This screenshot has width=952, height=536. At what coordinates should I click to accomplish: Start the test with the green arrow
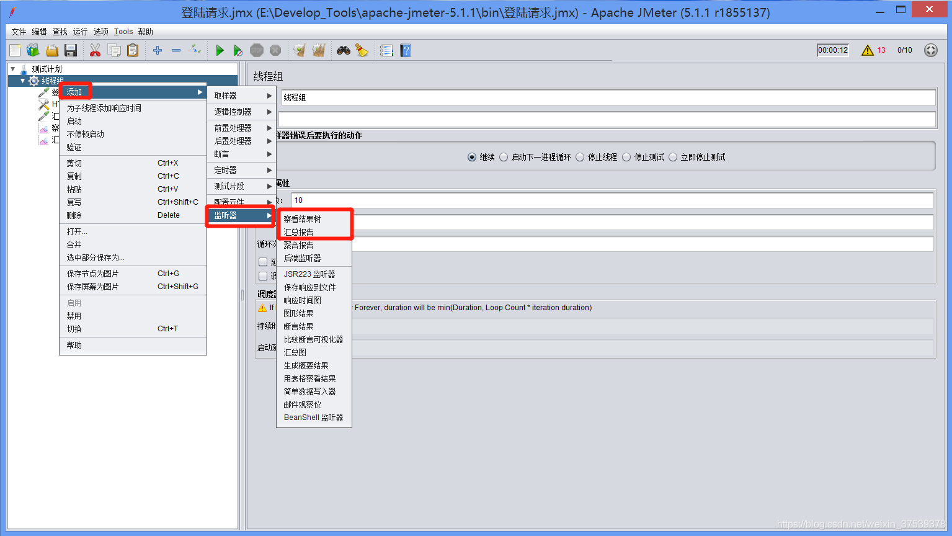click(220, 50)
